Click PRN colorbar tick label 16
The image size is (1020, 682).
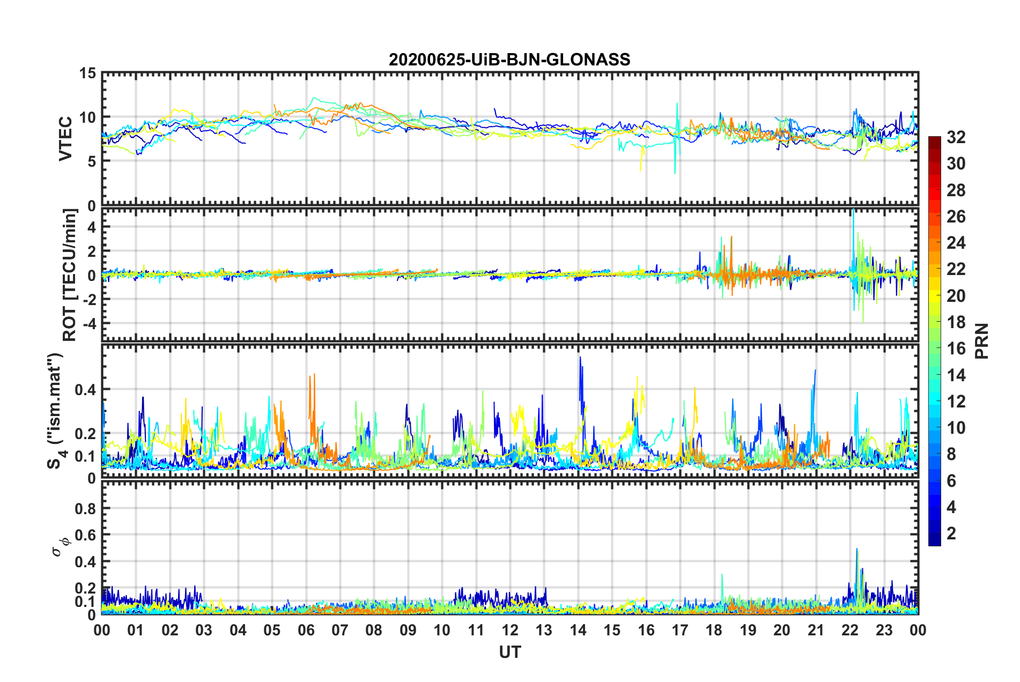point(956,349)
